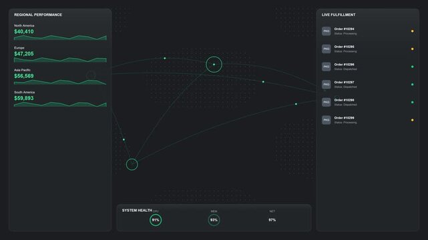Open Order #10297 title
428x240 pixels.
tap(344, 82)
